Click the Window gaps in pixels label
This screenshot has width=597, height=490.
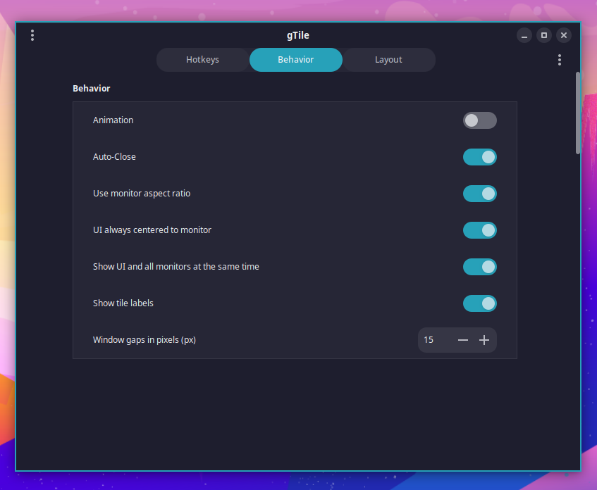[x=144, y=340]
